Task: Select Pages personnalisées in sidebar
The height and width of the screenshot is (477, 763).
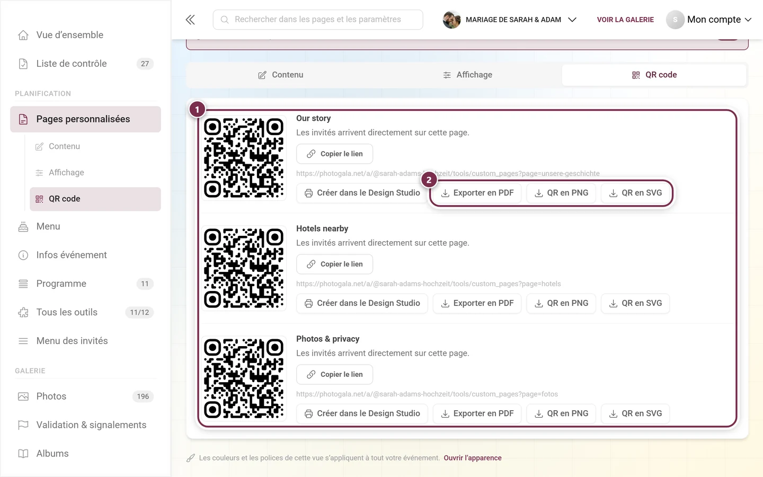Action: 85,119
